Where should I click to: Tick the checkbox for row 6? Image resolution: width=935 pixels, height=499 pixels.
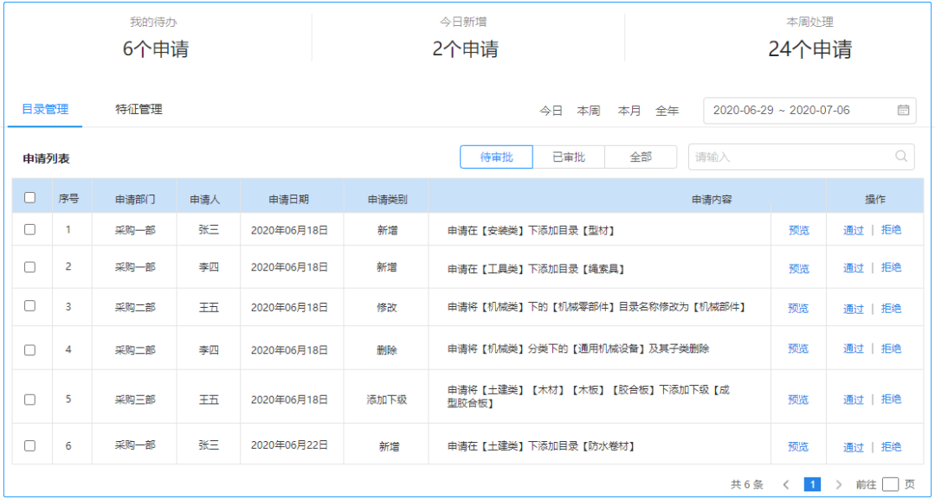[30, 445]
